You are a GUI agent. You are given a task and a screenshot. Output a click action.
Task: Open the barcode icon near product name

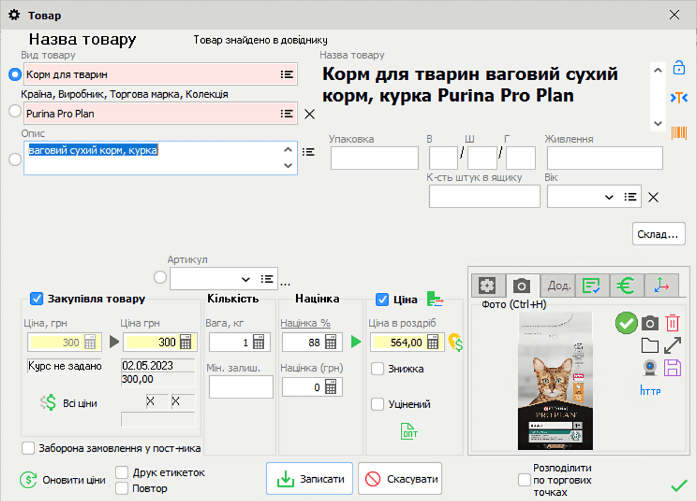click(x=678, y=132)
